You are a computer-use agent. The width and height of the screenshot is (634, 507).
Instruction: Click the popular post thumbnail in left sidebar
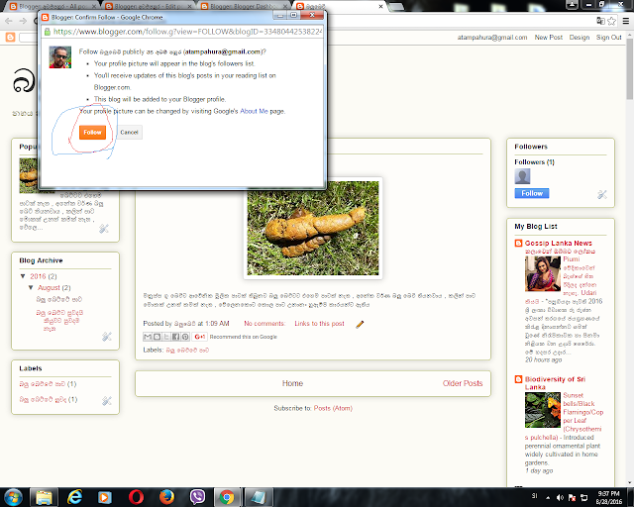(x=29, y=176)
